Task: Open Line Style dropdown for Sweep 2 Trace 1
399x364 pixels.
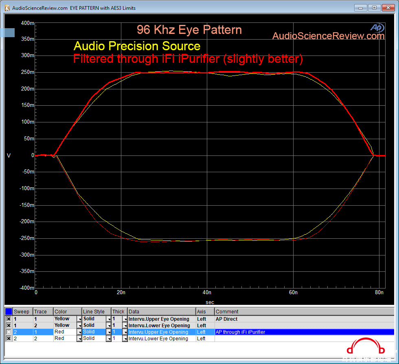Action: click(109, 332)
